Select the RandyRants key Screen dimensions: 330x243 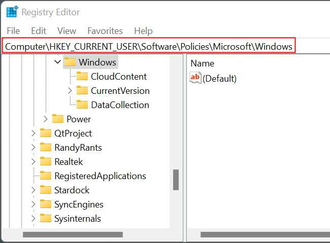pyautogui.click(x=78, y=148)
